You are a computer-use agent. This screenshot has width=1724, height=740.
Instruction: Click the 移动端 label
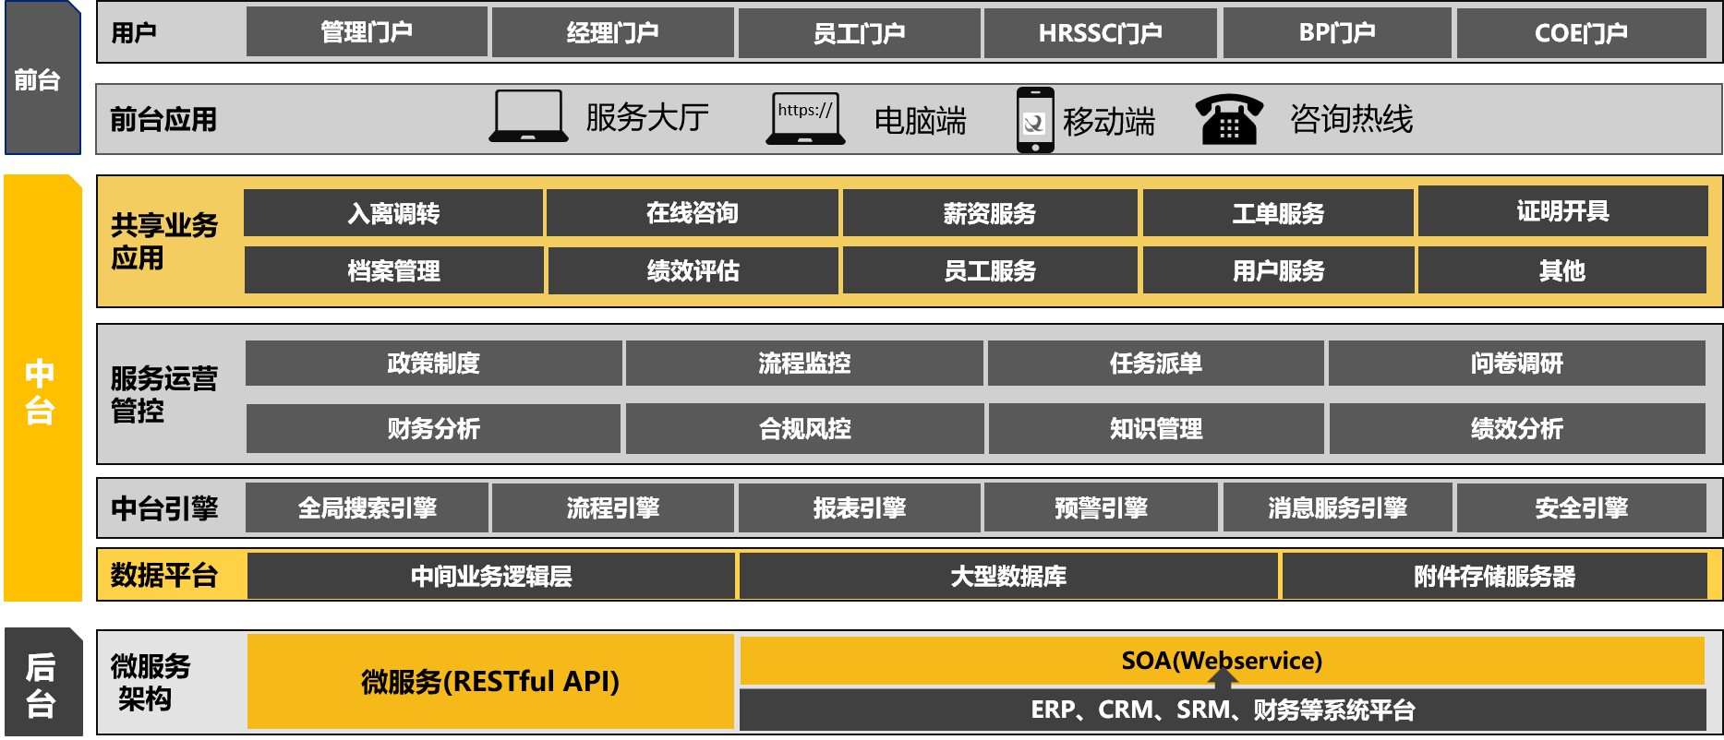[x=1109, y=121]
